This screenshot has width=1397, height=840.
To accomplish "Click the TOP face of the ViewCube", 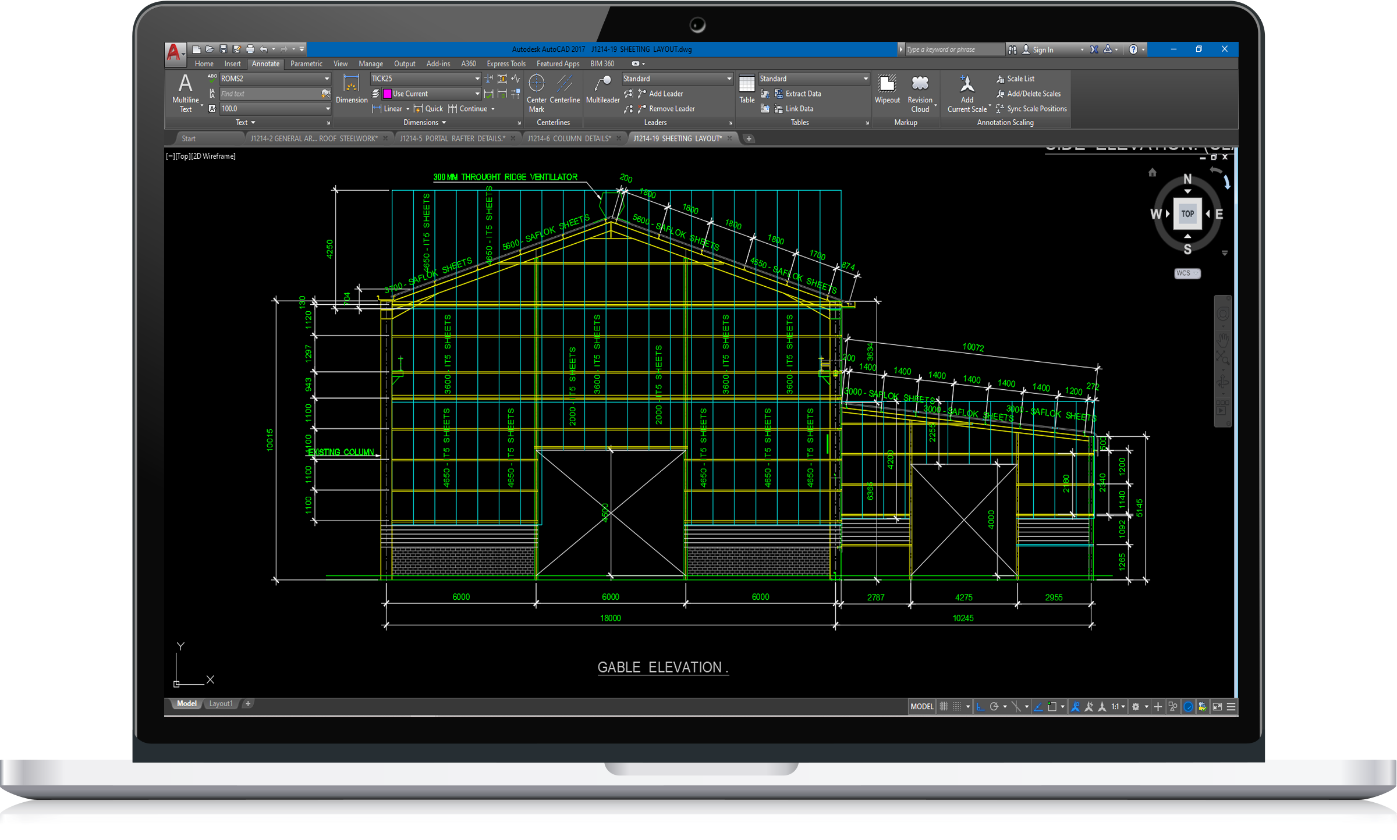I will pos(1187,213).
